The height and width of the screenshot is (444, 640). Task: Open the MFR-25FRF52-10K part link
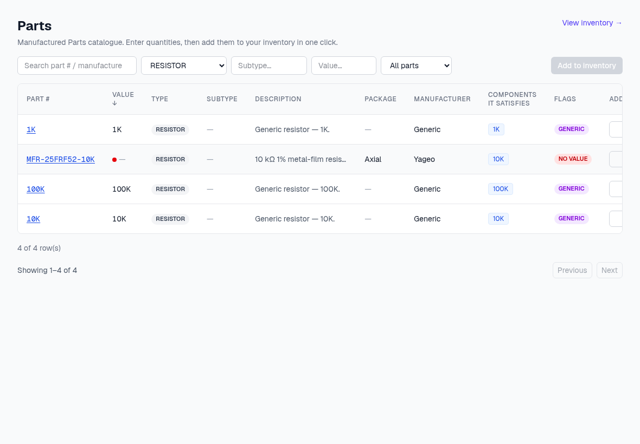[x=60, y=159]
